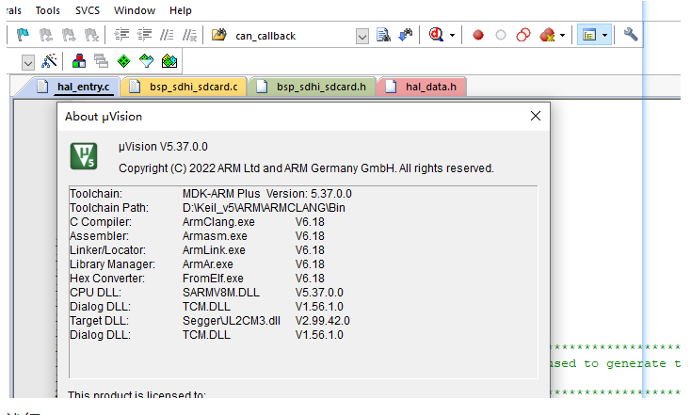Click the Hex Converter label
Viewport: 691px width, 415px height.
click(x=107, y=279)
